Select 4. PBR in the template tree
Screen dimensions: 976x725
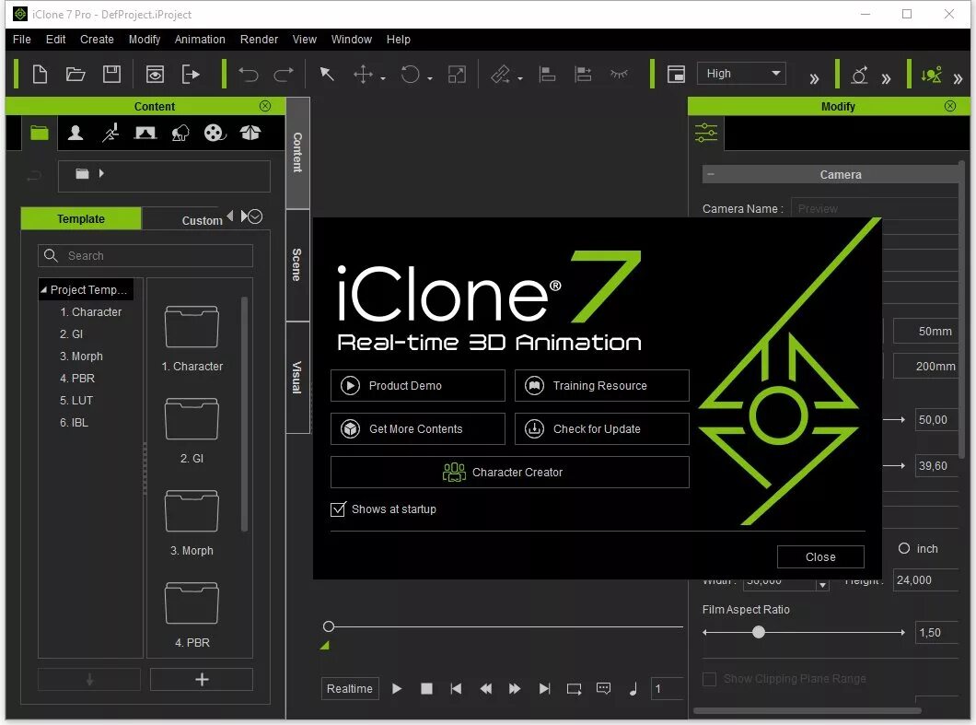[x=77, y=378]
